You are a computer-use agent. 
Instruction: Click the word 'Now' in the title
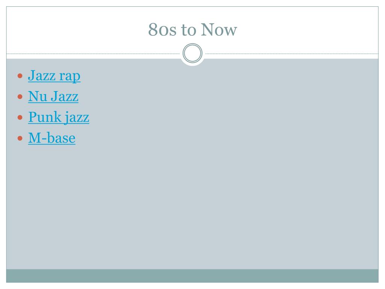[x=219, y=30]
